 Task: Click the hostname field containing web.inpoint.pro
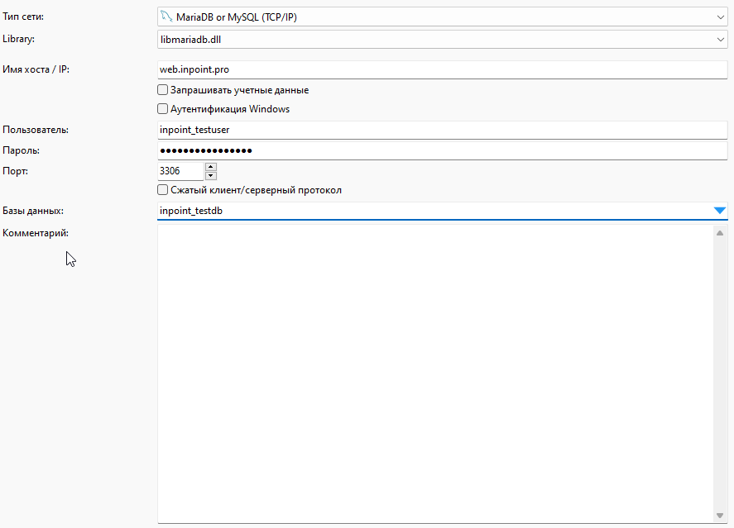(439, 69)
